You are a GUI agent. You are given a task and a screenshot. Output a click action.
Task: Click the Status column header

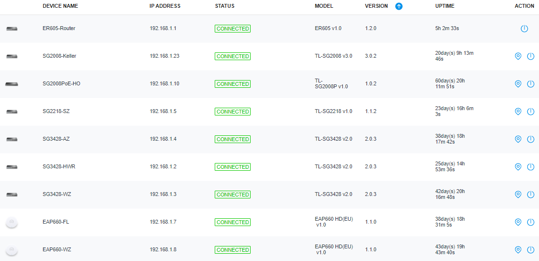click(x=225, y=6)
